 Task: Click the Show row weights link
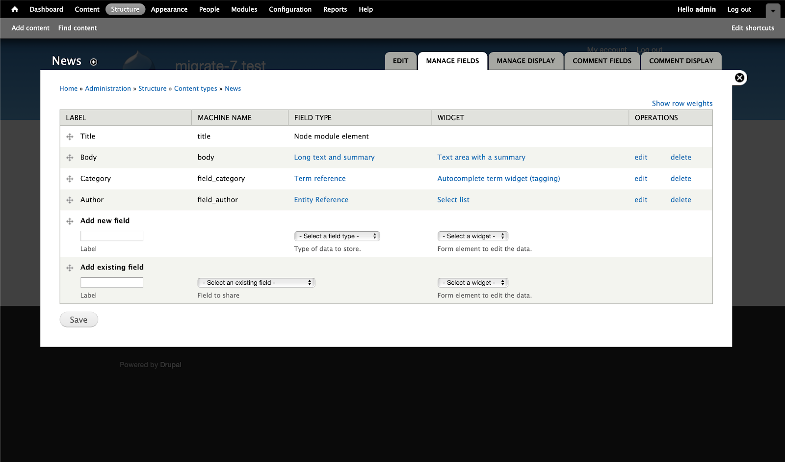point(682,103)
